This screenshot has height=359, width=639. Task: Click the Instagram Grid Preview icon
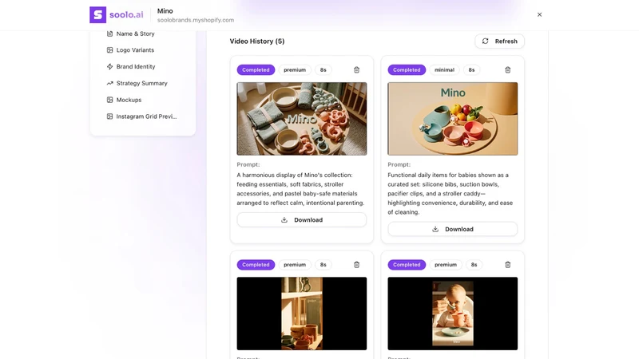[109, 116]
